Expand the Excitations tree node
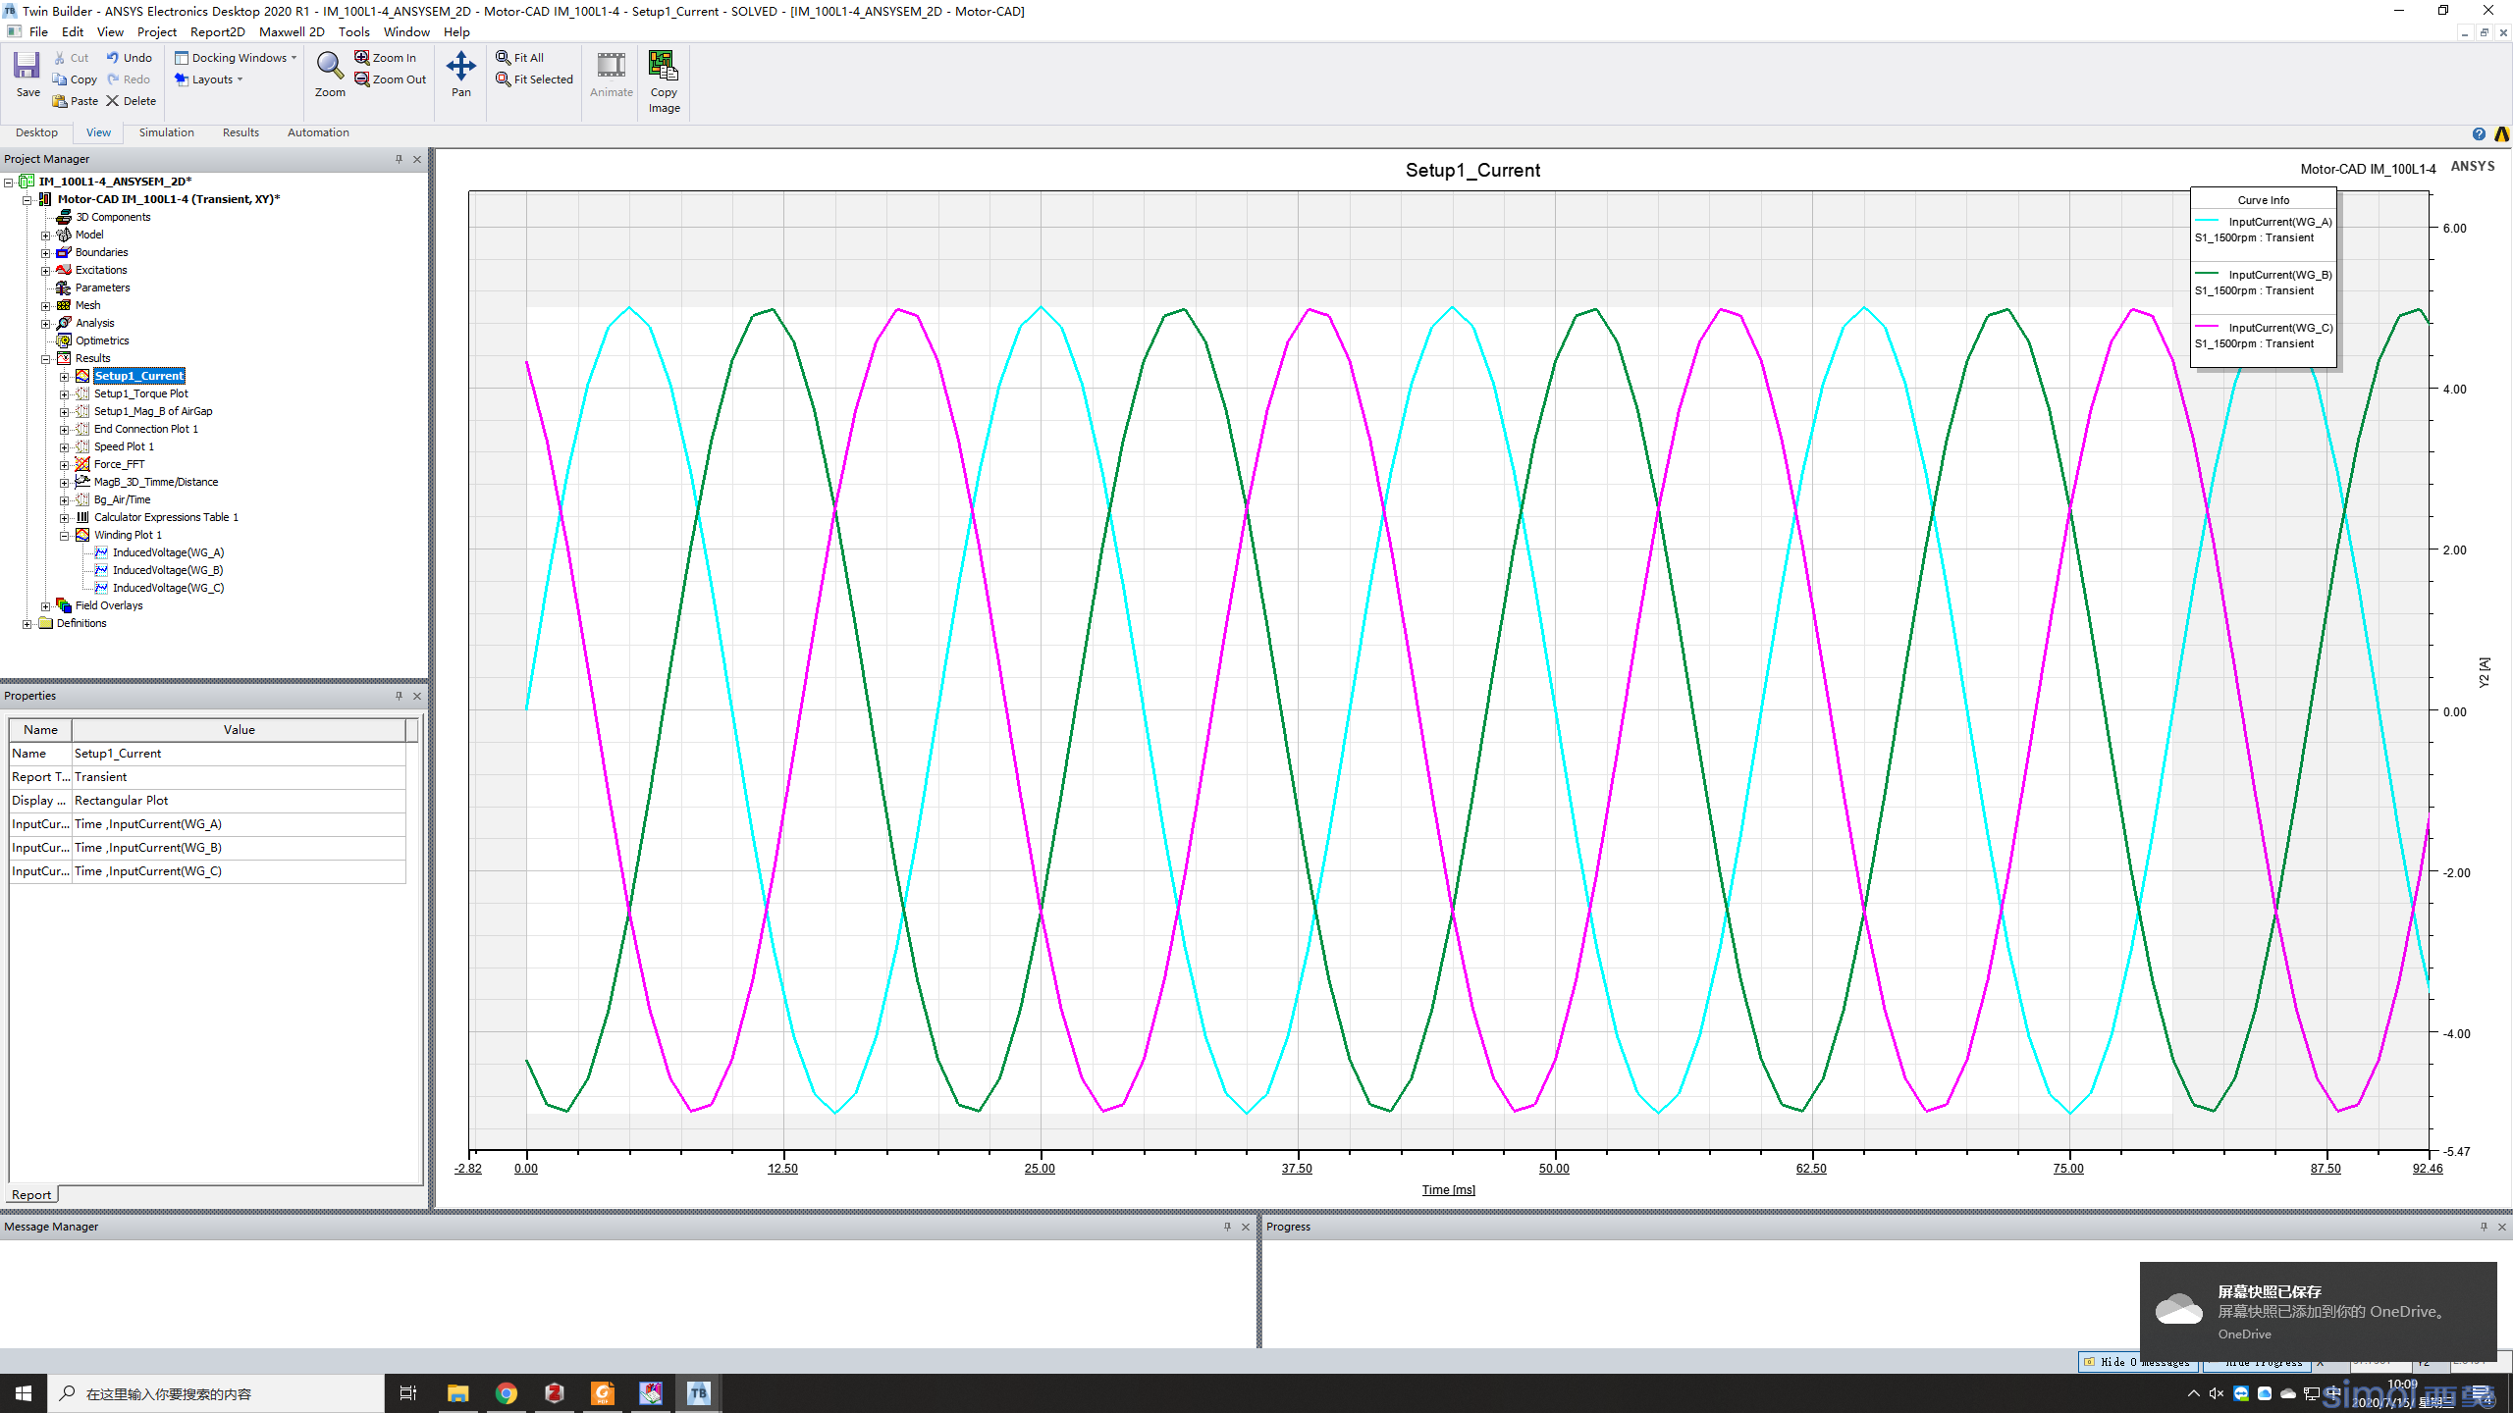The image size is (2513, 1413). tap(45, 271)
